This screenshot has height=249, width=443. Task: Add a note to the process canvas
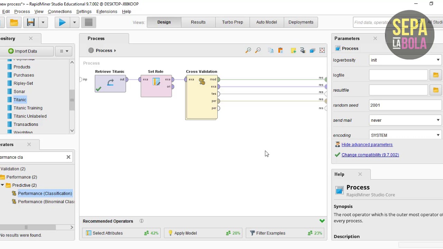point(293,50)
